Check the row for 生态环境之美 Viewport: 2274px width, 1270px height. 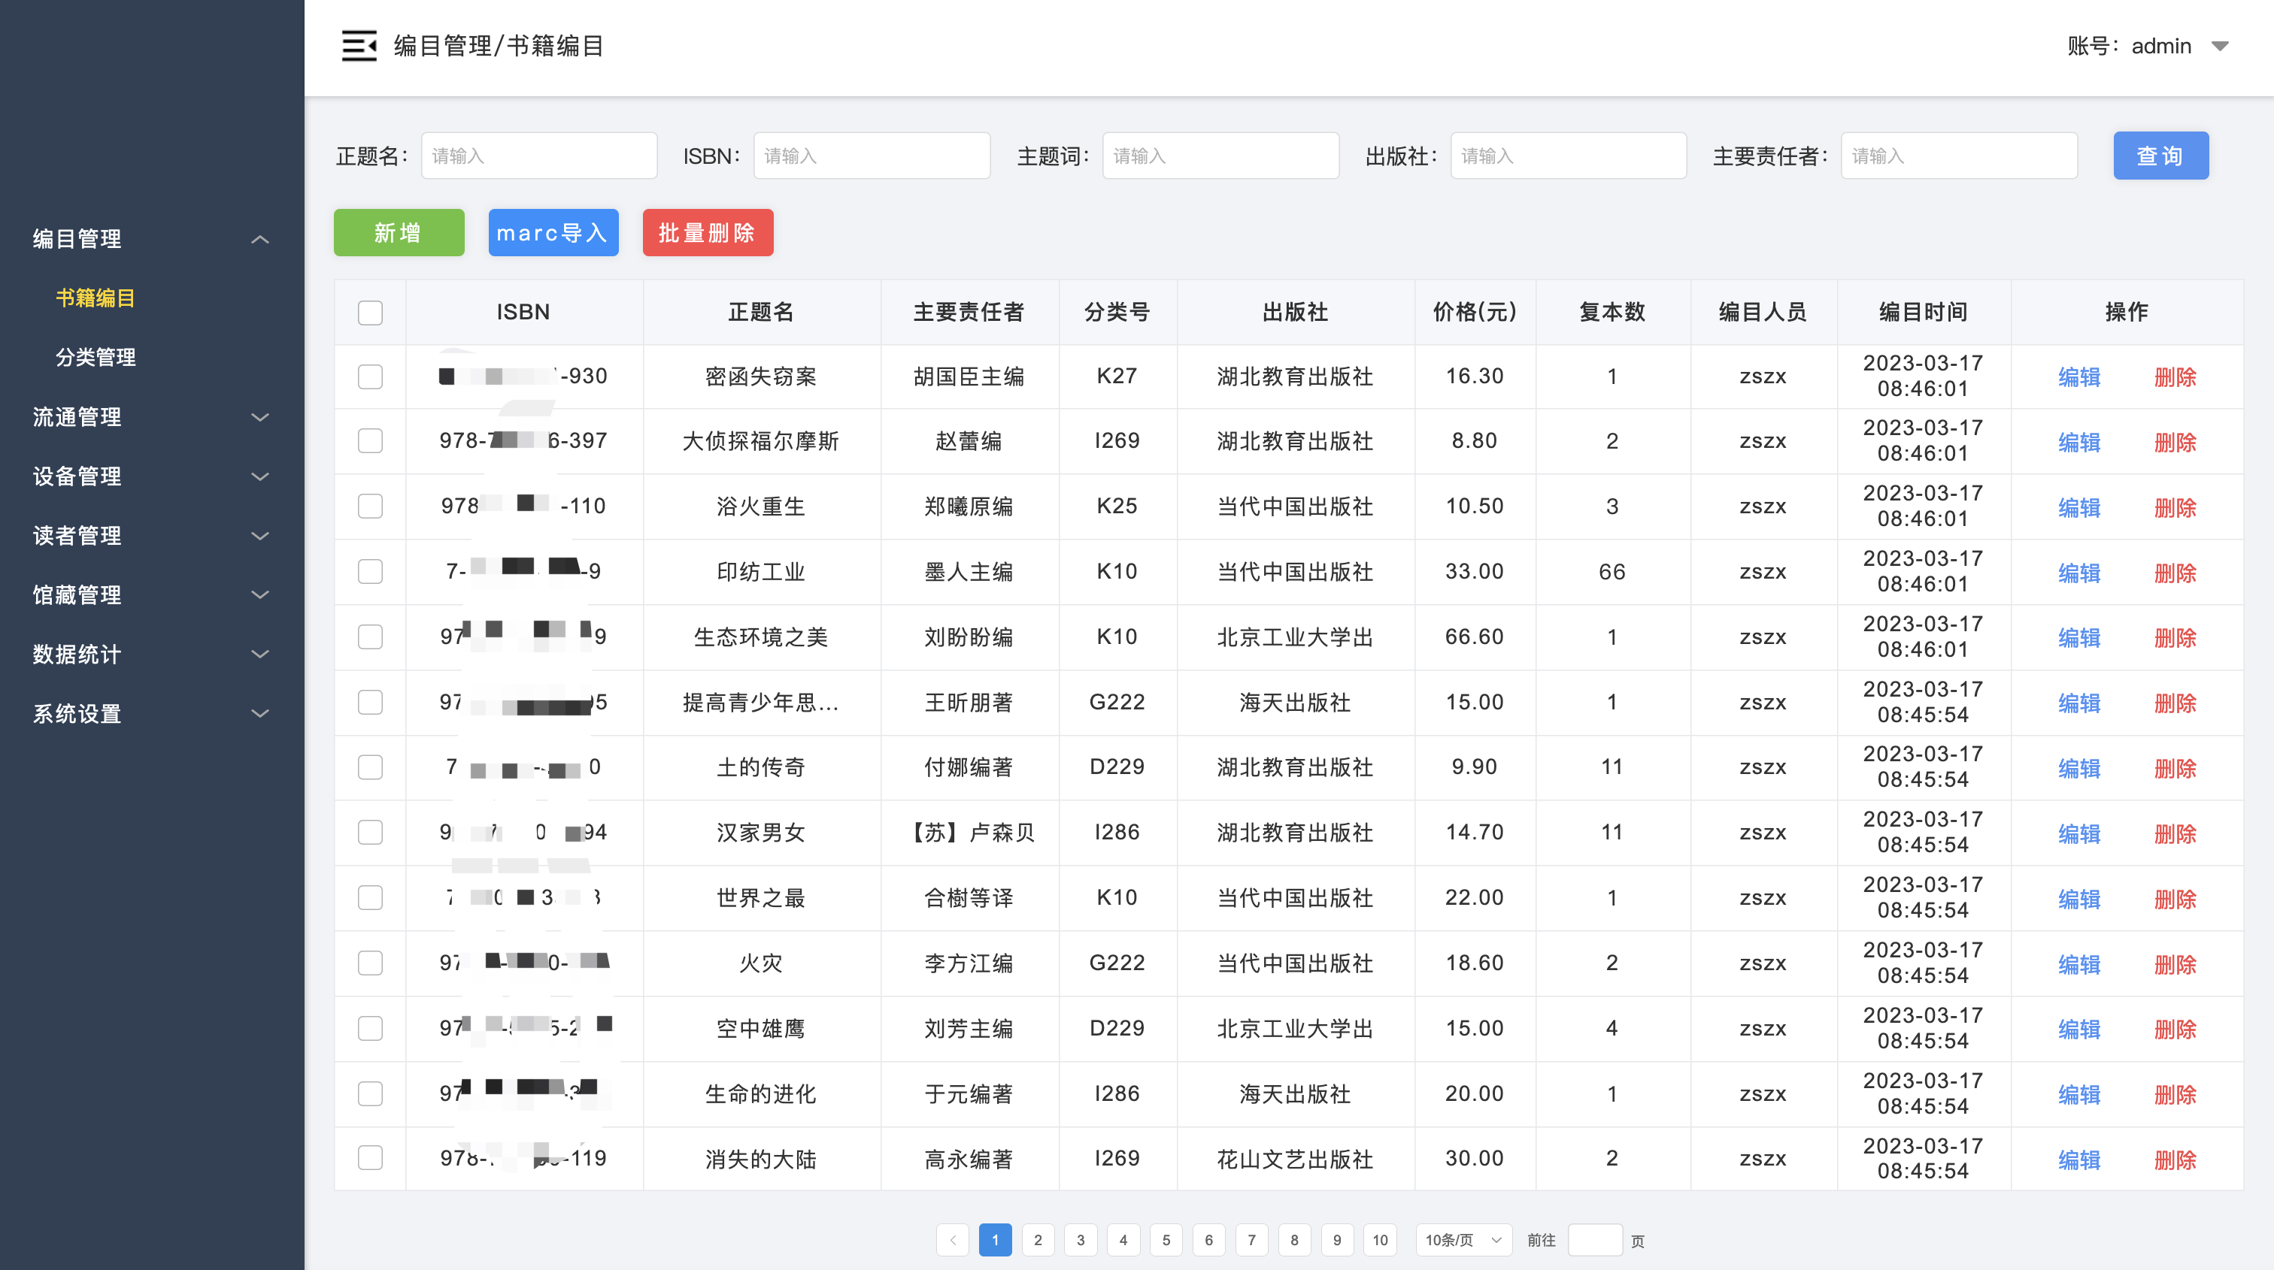[x=370, y=637]
